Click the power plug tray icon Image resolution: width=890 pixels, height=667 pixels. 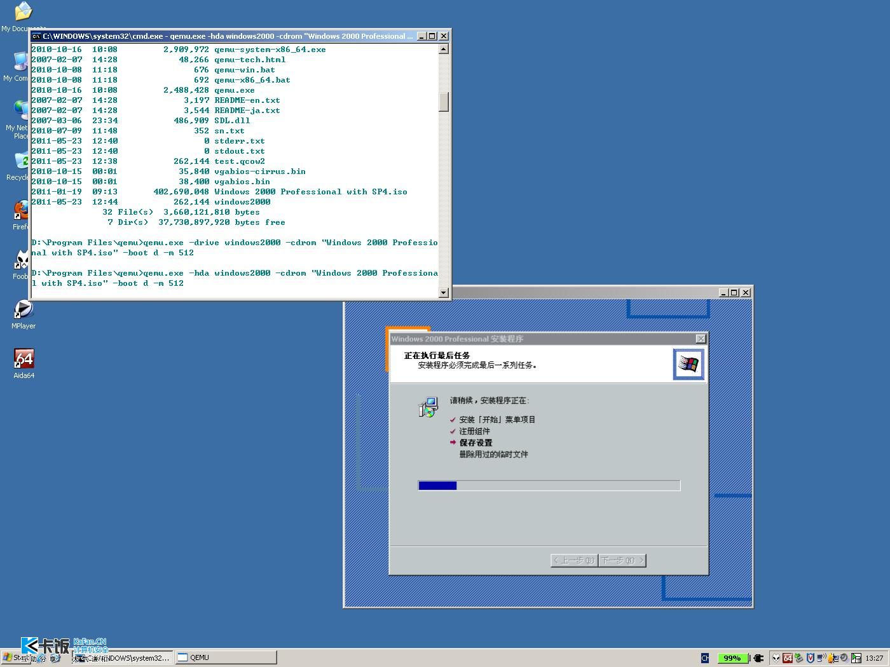[x=757, y=658]
